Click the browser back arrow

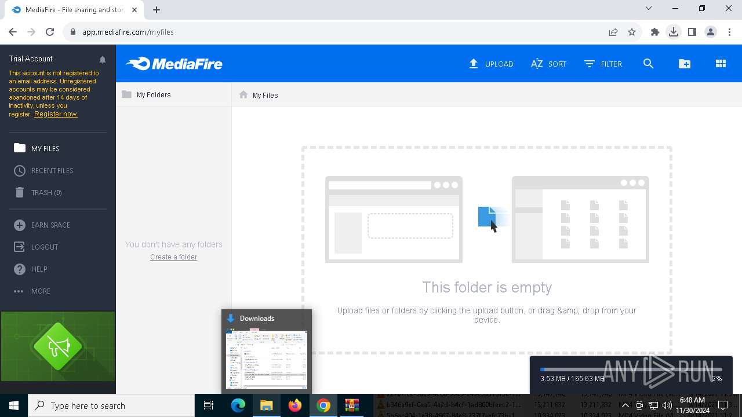coord(13,32)
